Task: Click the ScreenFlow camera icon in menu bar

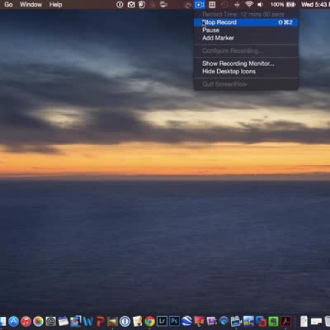Action: tap(199, 5)
